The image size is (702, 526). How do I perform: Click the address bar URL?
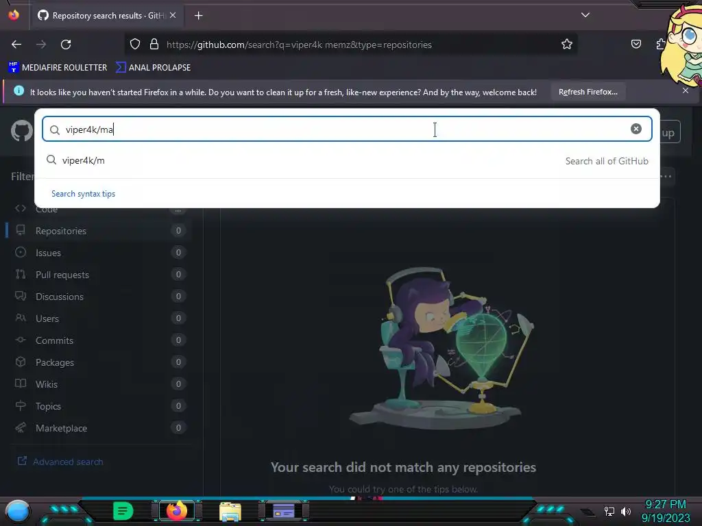point(299,45)
